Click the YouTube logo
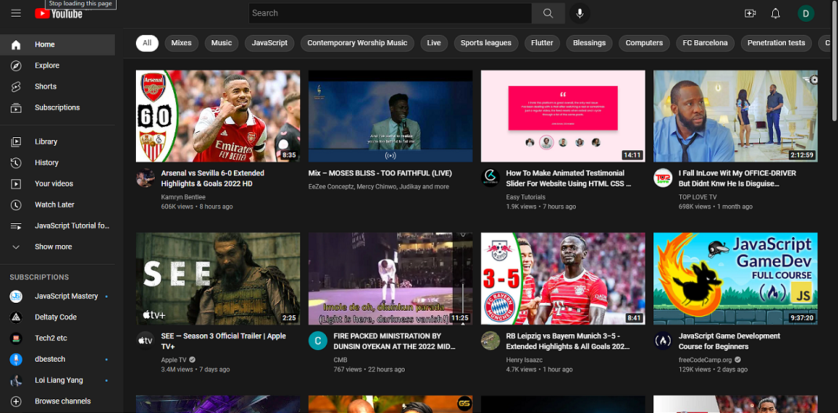Screen dimensions: 838x413 coord(58,14)
